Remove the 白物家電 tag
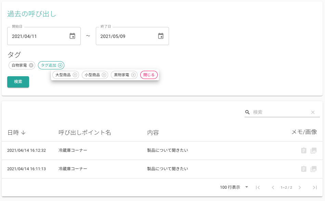 click(31, 65)
